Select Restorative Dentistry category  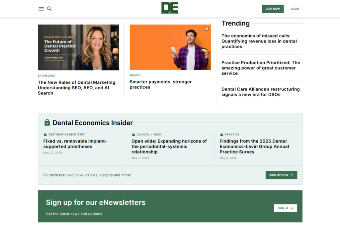pos(67,135)
